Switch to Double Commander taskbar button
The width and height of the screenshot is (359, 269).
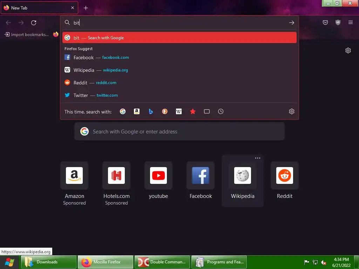click(x=162, y=262)
